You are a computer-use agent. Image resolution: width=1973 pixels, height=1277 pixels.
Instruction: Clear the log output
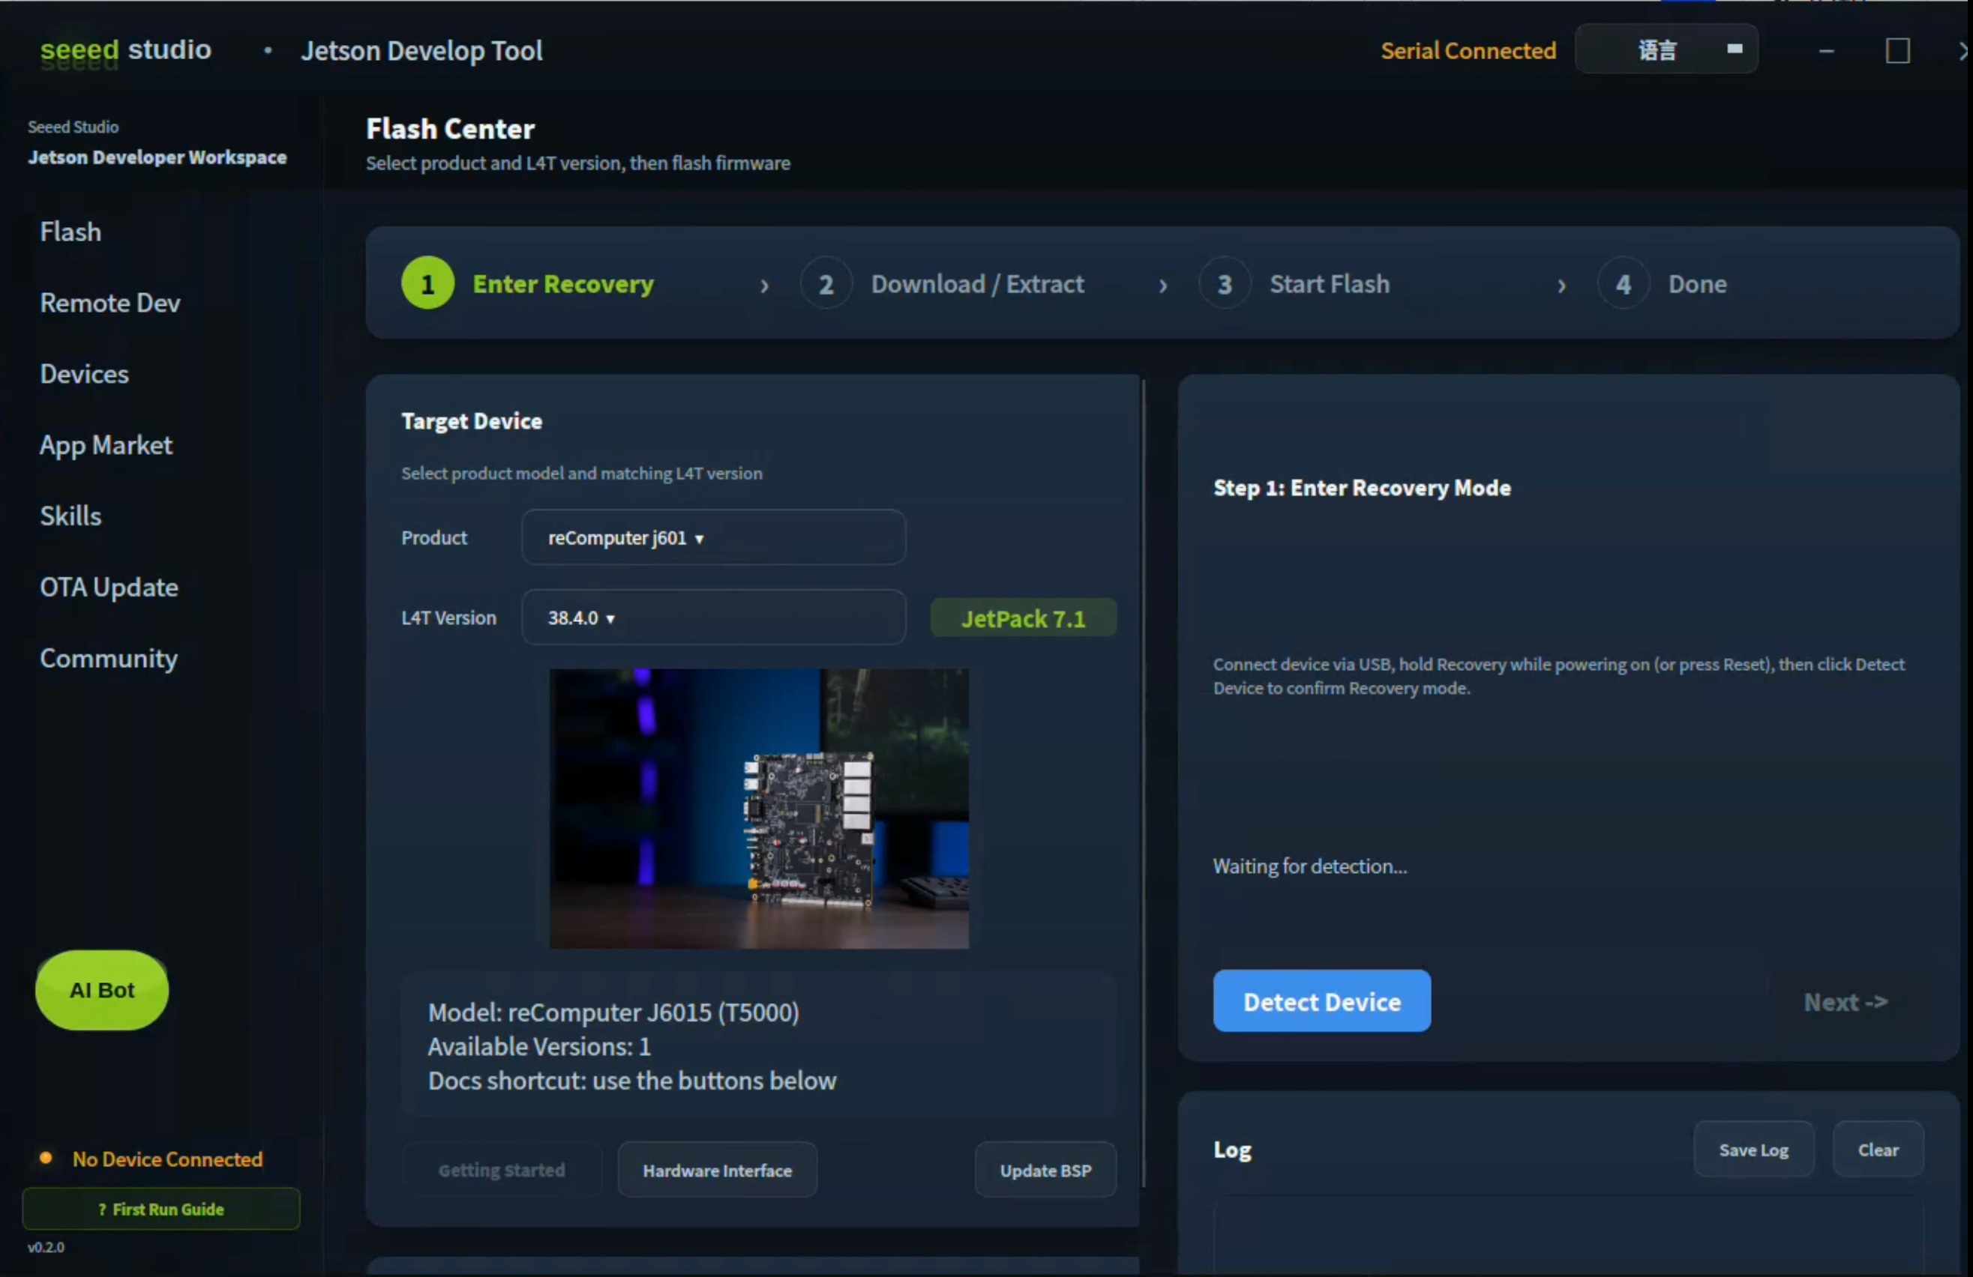point(1879,1150)
